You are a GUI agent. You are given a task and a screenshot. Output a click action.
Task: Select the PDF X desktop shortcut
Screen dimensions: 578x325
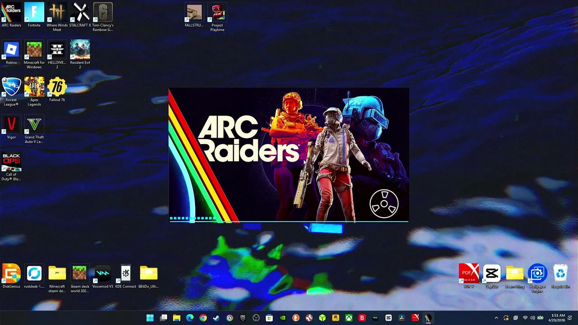(469, 276)
